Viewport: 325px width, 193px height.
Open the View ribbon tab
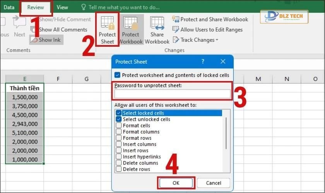pos(62,7)
